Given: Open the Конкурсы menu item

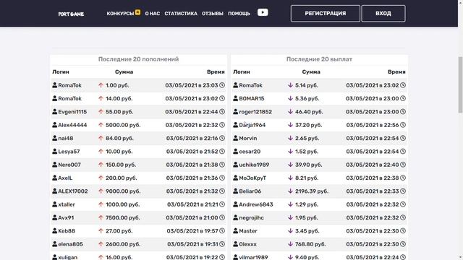Looking at the screenshot, I should (120, 14).
